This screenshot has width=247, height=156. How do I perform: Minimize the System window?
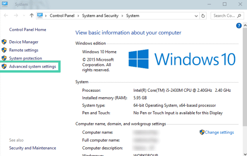click(209, 4)
